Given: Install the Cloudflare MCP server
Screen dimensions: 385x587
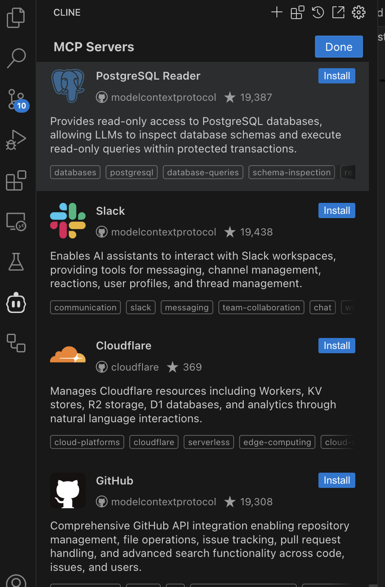Looking at the screenshot, I should pyautogui.click(x=337, y=346).
